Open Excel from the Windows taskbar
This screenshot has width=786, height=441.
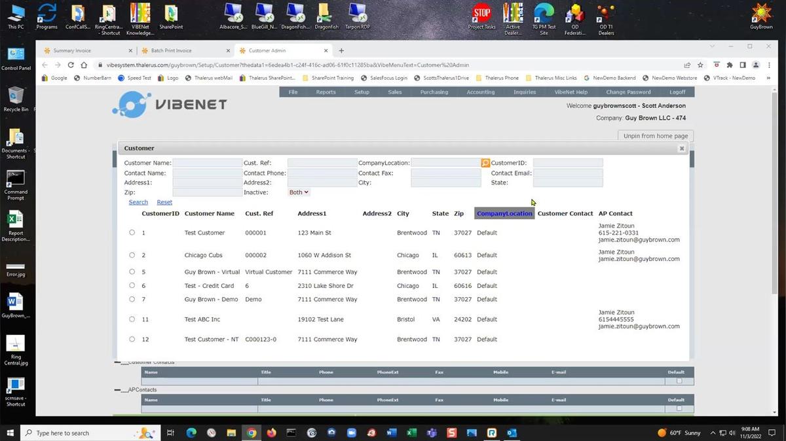pyautogui.click(x=411, y=432)
